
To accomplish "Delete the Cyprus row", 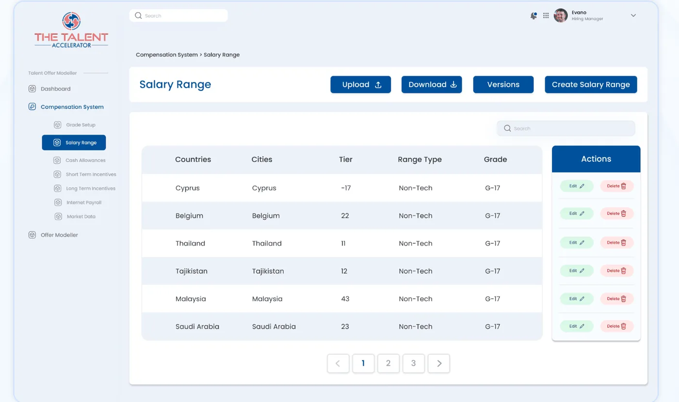I will click(x=617, y=186).
